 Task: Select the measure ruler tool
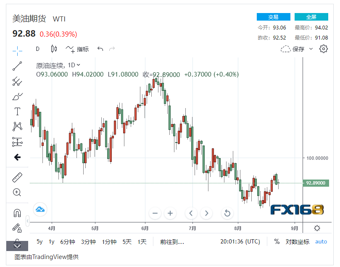[x=17, y=177]
